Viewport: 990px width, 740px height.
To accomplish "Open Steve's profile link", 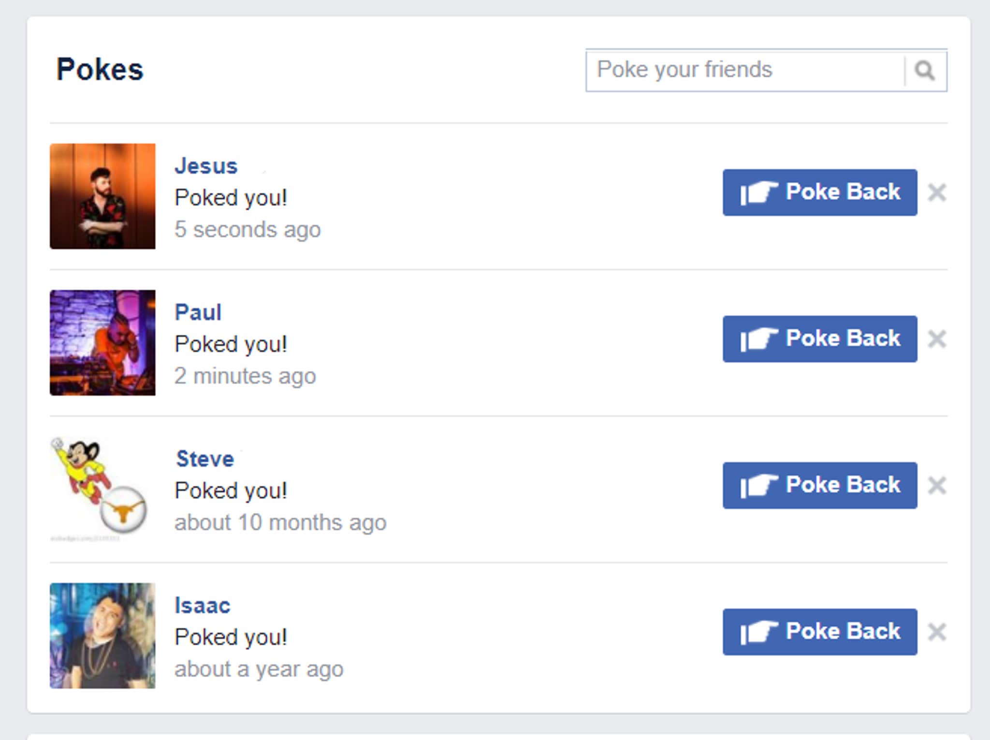I will 205,459.
